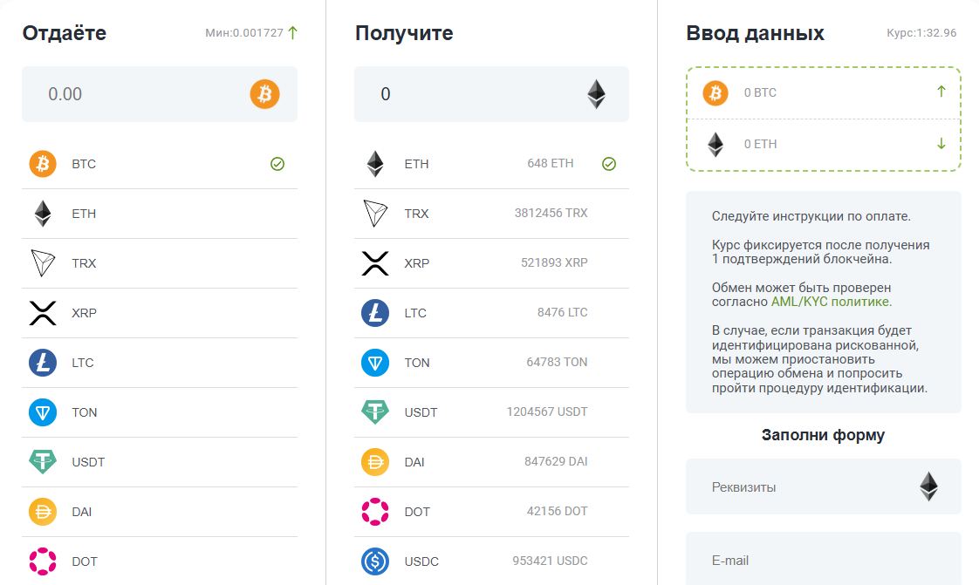The height and width of the screenshot is (585, 979).
Task: Click the DAI logo in the Отдаёте list
Action: (x=43, y=512)
